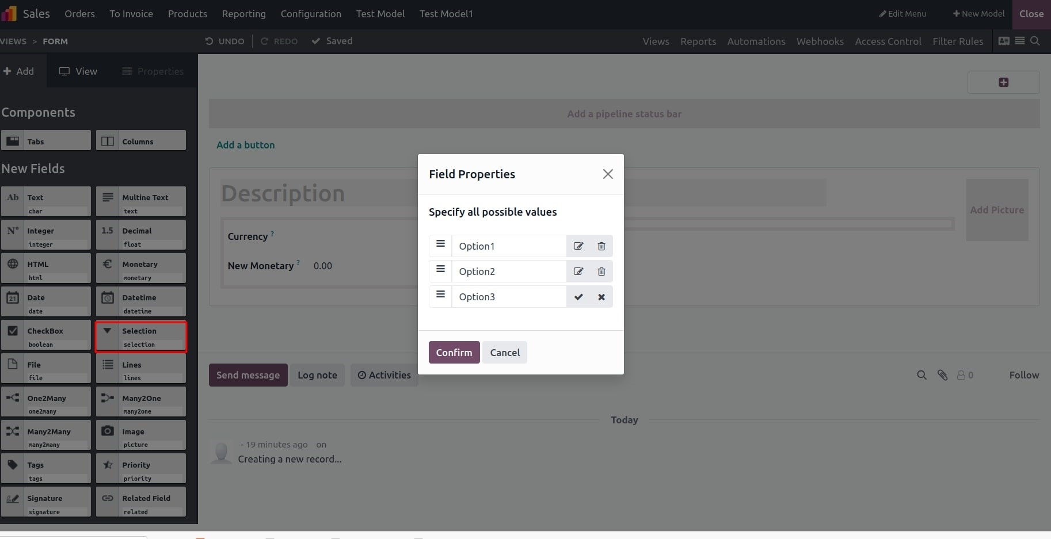Select the Selection field component
The image size is (1051, 539).
point(141,337)
